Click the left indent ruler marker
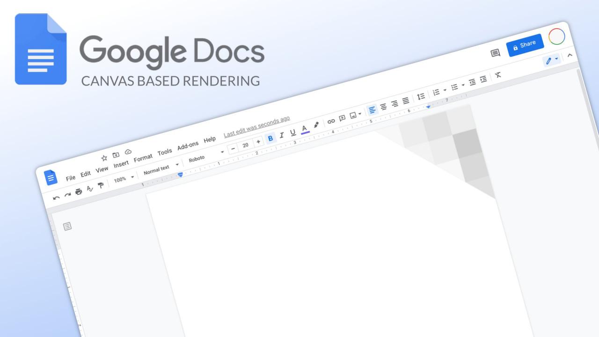 point(180,175)
